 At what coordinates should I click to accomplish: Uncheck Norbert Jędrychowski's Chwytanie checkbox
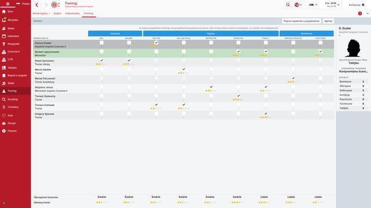[x=321, y=51]
